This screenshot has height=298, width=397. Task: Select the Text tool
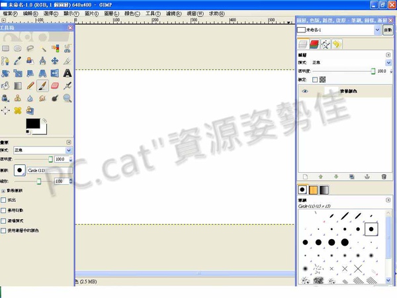point(67,74)
